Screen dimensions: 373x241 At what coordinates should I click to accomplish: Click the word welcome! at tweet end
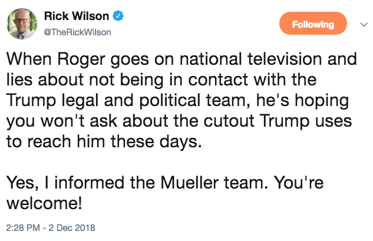(44, 203)
